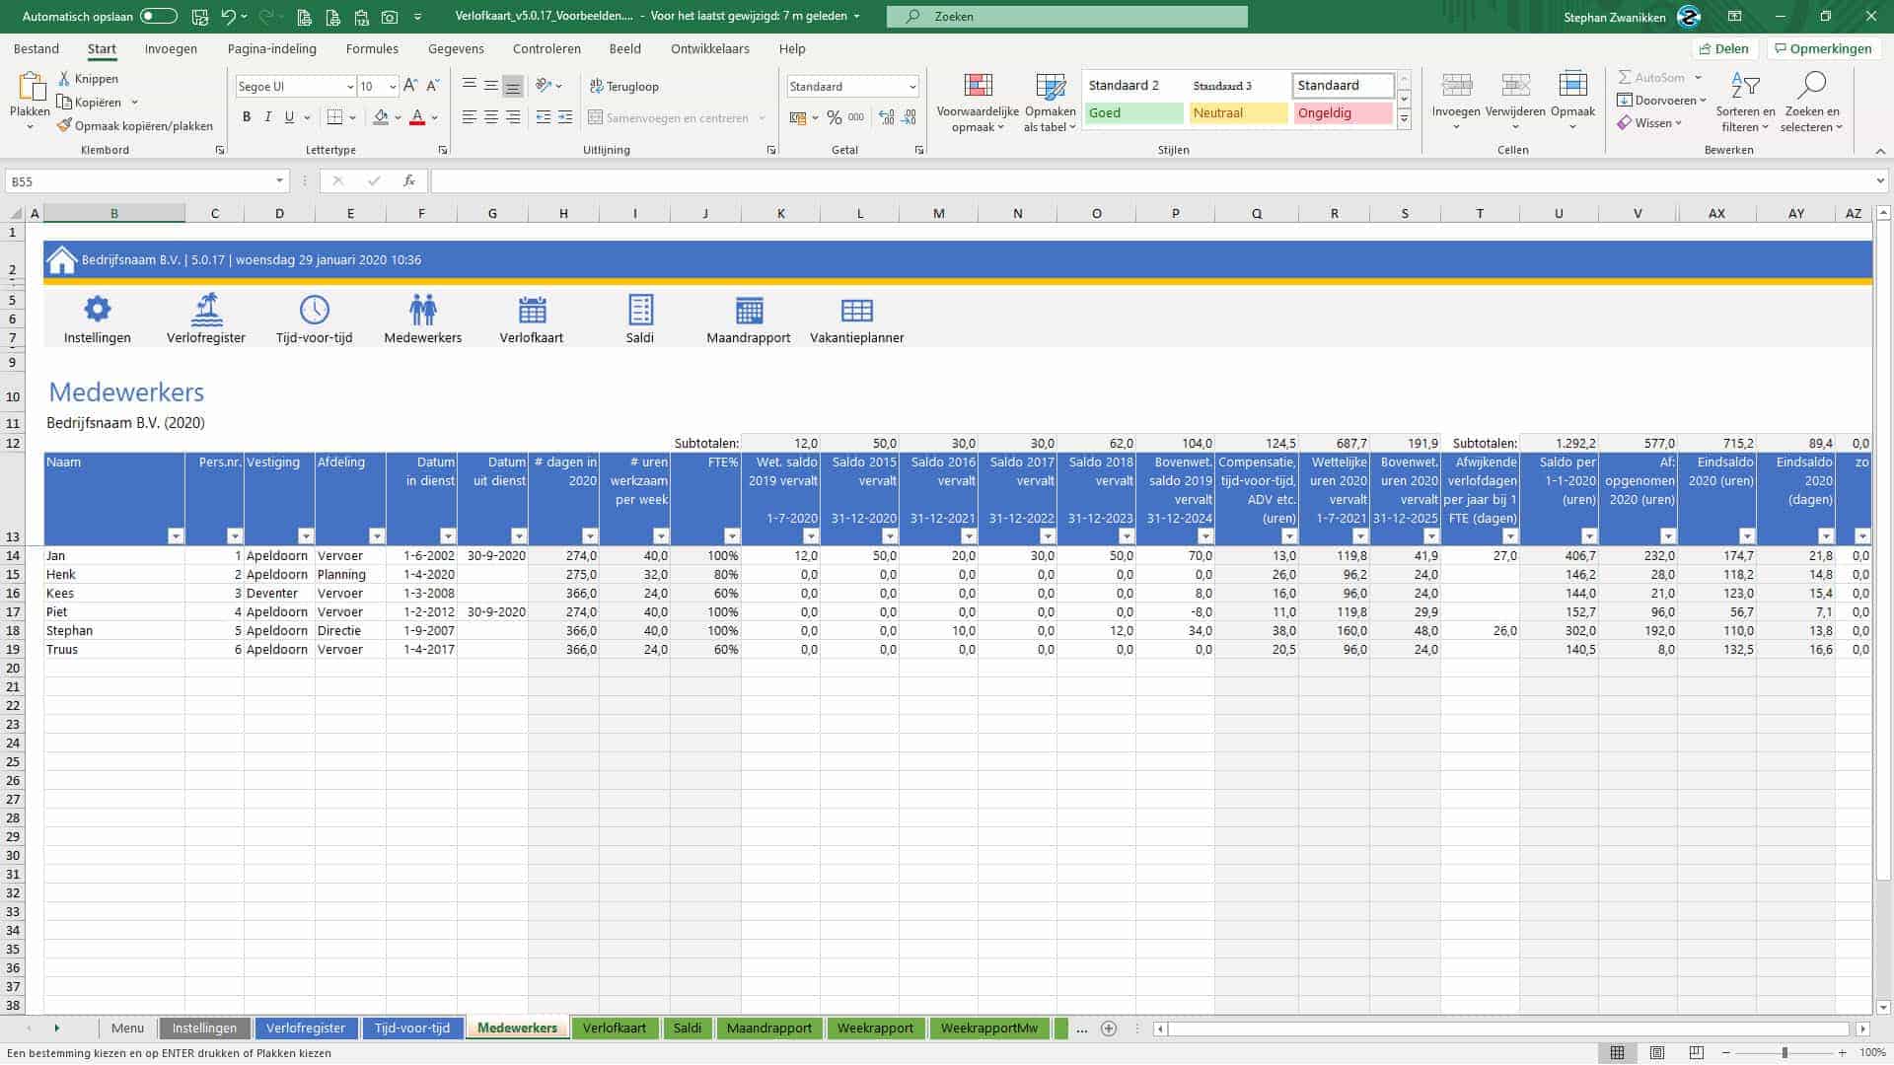Open the Formules ribbon tab

click(x=372, y=48)
